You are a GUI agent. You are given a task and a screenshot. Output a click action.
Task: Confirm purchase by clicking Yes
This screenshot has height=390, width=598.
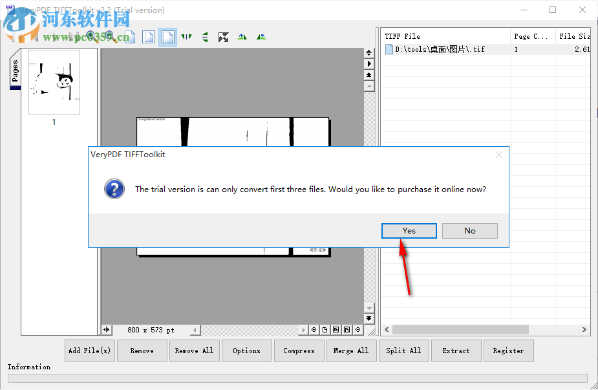[409, 230]
